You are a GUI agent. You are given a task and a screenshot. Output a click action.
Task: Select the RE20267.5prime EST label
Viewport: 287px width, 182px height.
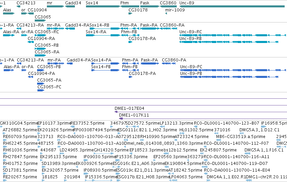(x=20, y=177)
